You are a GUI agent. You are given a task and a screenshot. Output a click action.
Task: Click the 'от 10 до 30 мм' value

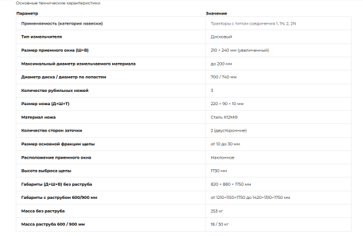click(x=225, y=144)
